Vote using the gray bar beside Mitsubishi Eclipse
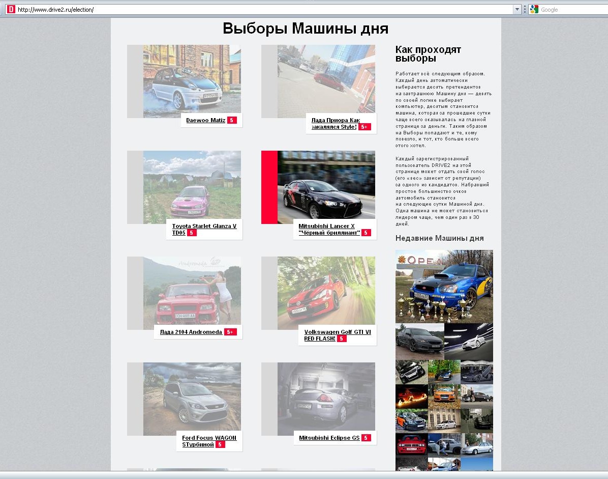This screenshot has height=479, width=608. (269, 399)
